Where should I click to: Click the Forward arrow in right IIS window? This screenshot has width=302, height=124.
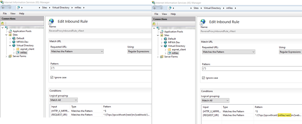161,8
